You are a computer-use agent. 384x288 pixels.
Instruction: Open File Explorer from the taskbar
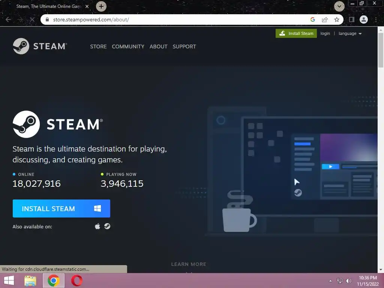click(x=30, y=280)
